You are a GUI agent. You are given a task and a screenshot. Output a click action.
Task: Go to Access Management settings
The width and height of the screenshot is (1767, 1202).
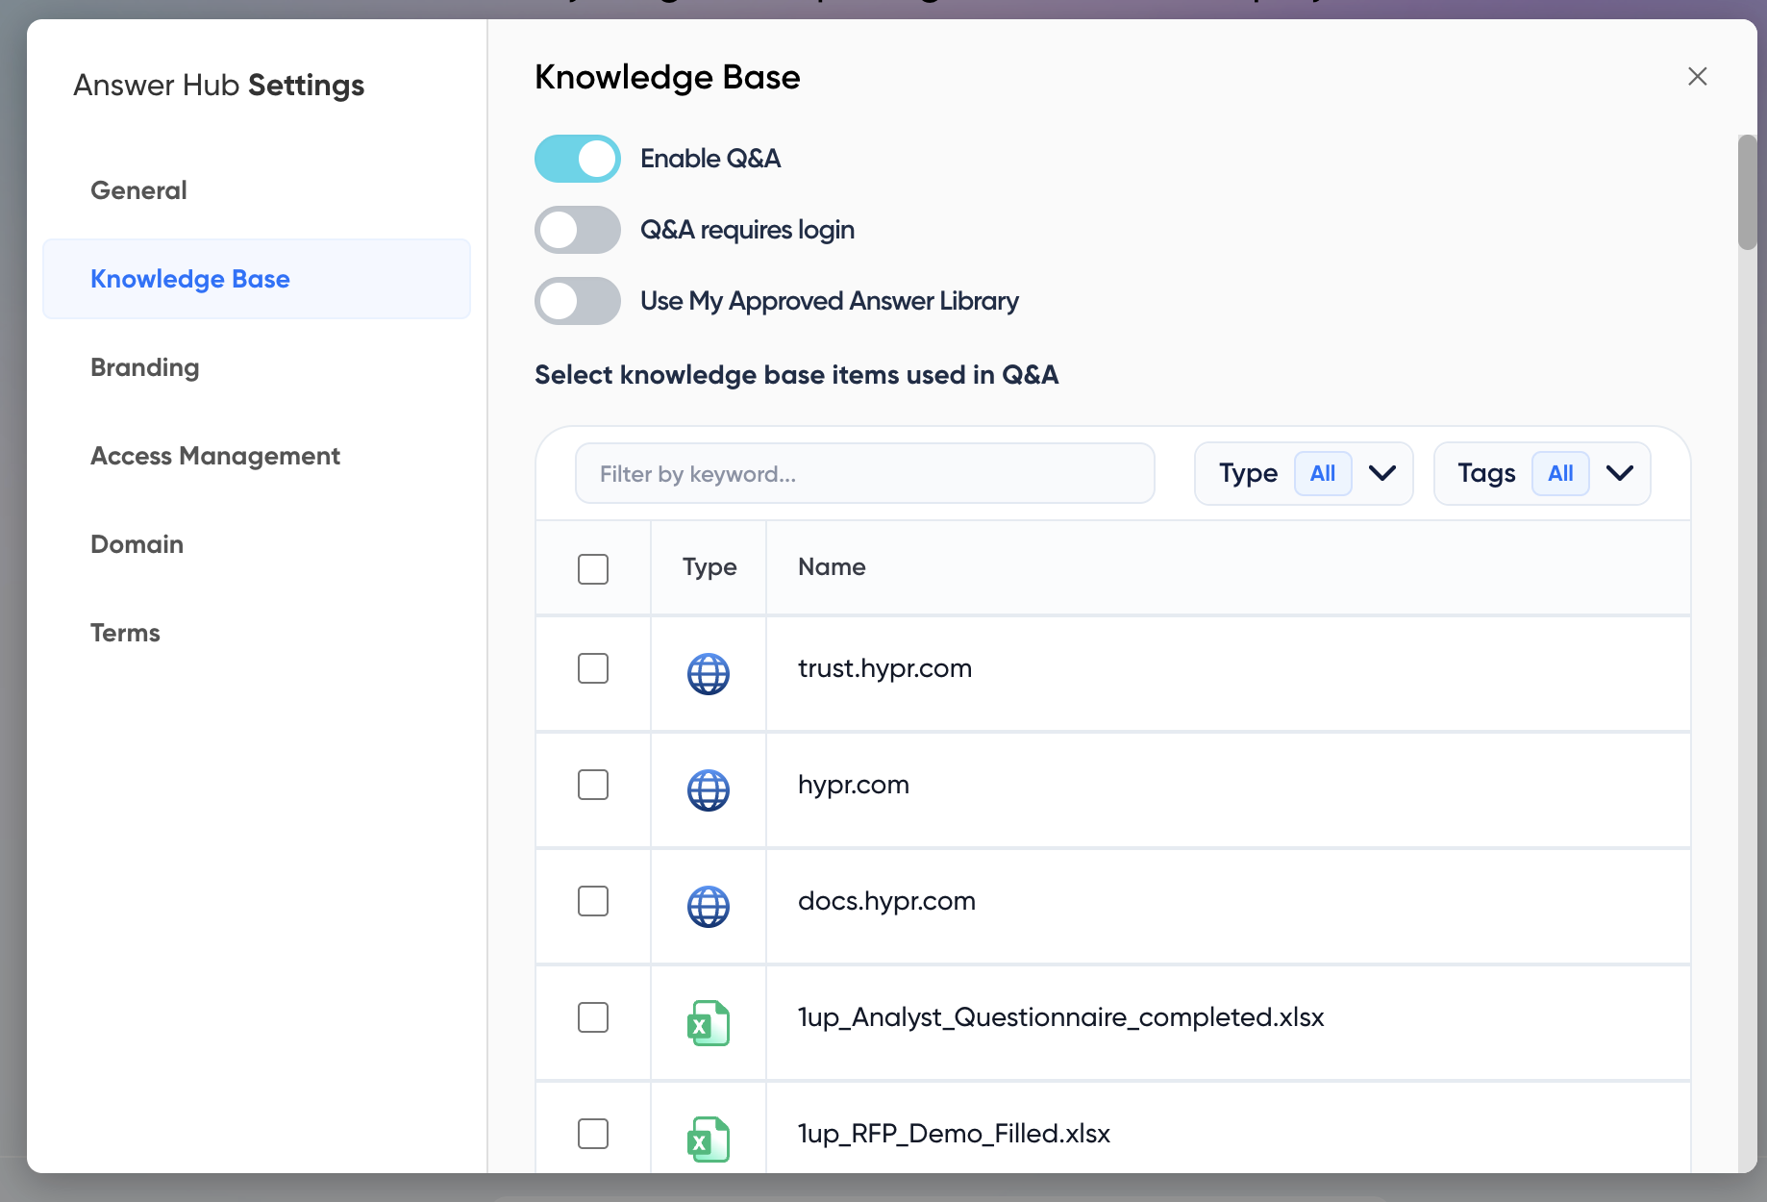coord(215,456)
